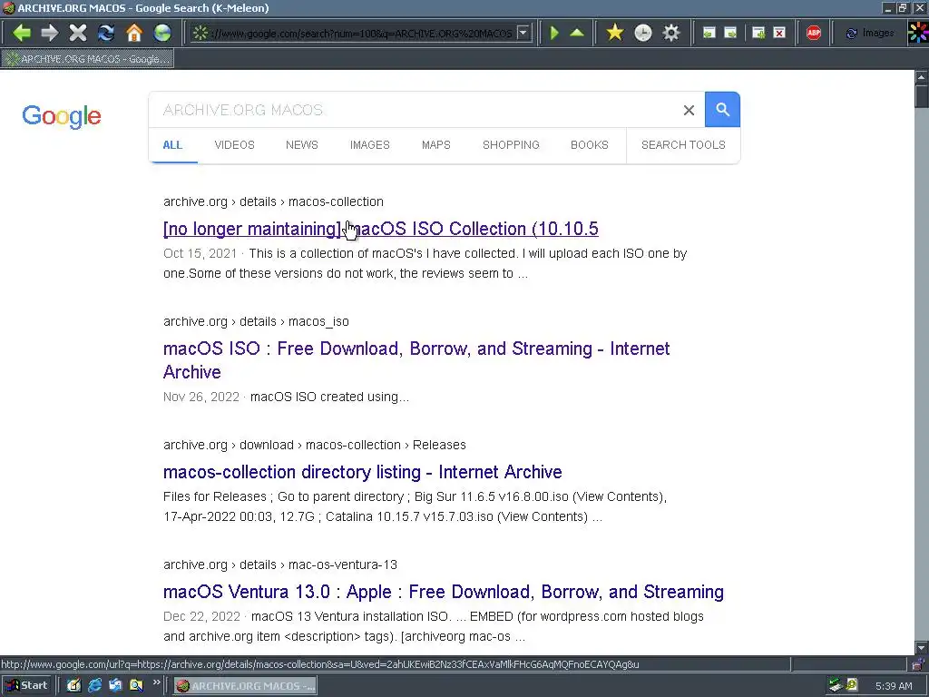The image size is (929, 697).
Task: Click the previous tab toolbar icon
Action: point(709,33)
